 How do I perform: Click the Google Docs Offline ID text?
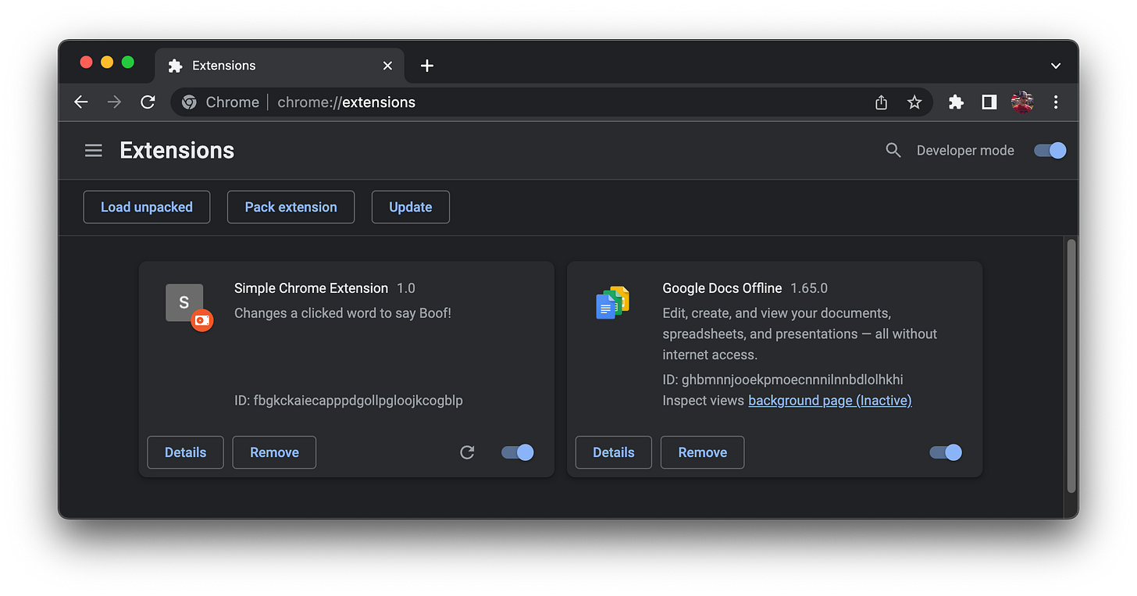pyautogui.click(x=782, y=380)
